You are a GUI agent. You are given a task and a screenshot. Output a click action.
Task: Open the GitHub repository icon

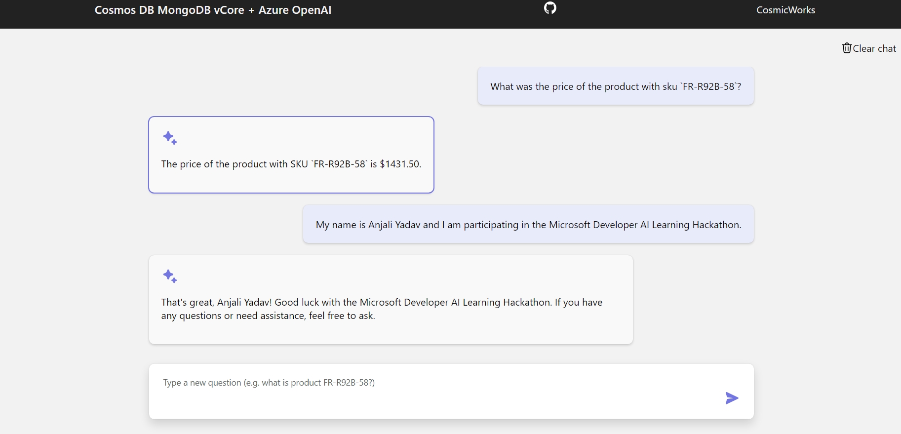tap(550, 8)
